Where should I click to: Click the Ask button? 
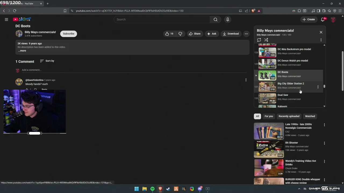[x=211, y=34]
